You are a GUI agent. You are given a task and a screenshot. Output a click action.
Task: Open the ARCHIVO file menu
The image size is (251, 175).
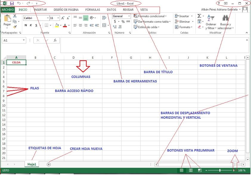click(7, 10)
